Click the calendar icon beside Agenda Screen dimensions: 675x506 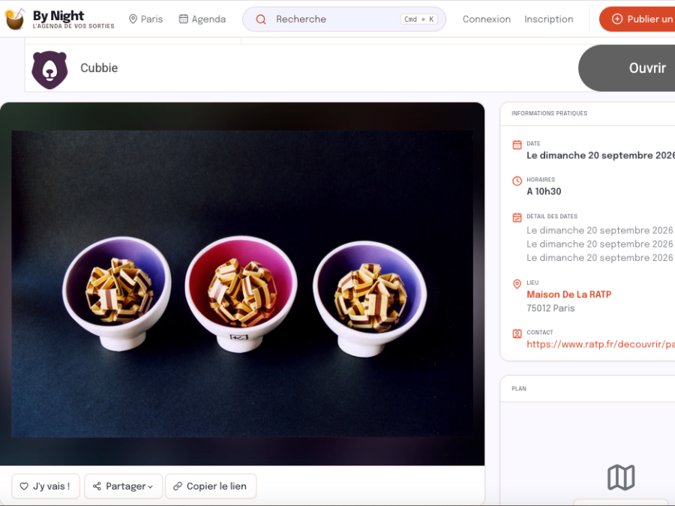184,19
